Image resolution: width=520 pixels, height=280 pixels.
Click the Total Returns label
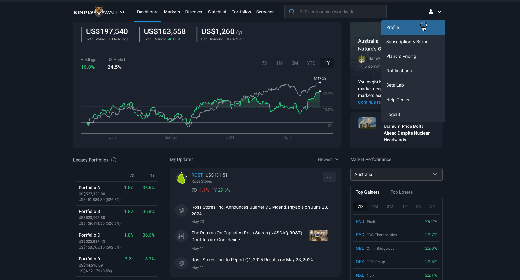pos(155,39)
